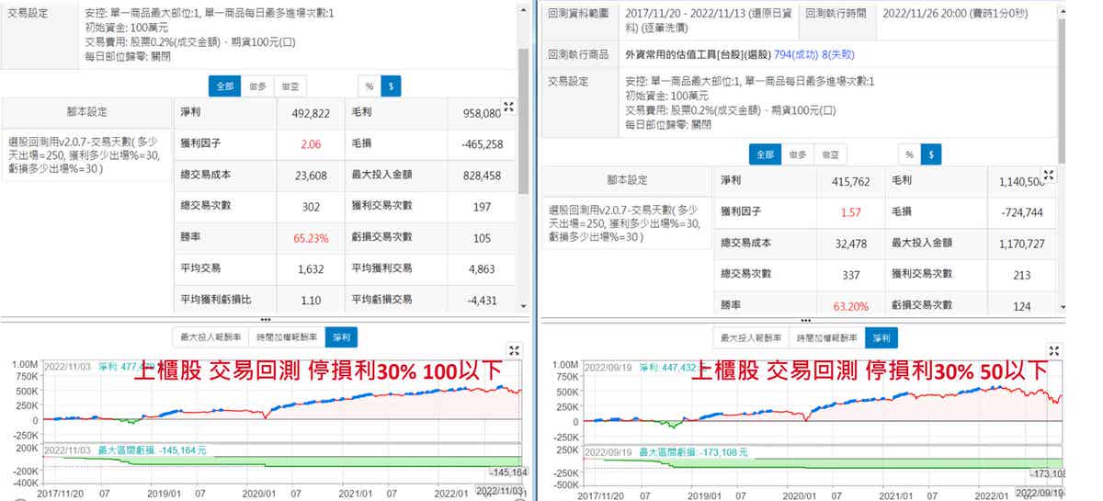
Task: Click right panel splitter dots handle
Action: 805,318
